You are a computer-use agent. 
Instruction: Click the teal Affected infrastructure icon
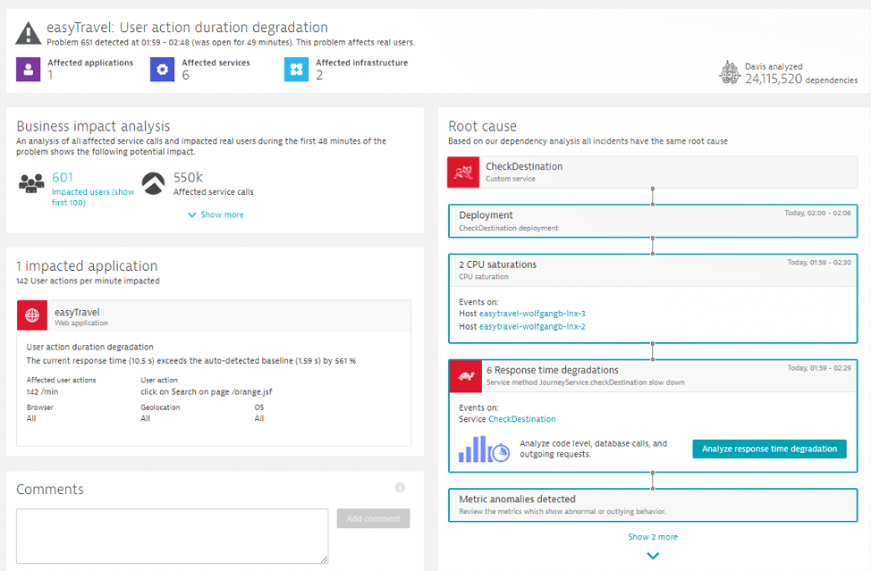(296, 69)
